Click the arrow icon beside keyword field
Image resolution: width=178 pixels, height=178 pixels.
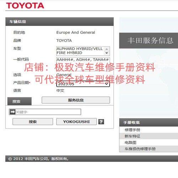pyautogui.click(x=12, y=112)
